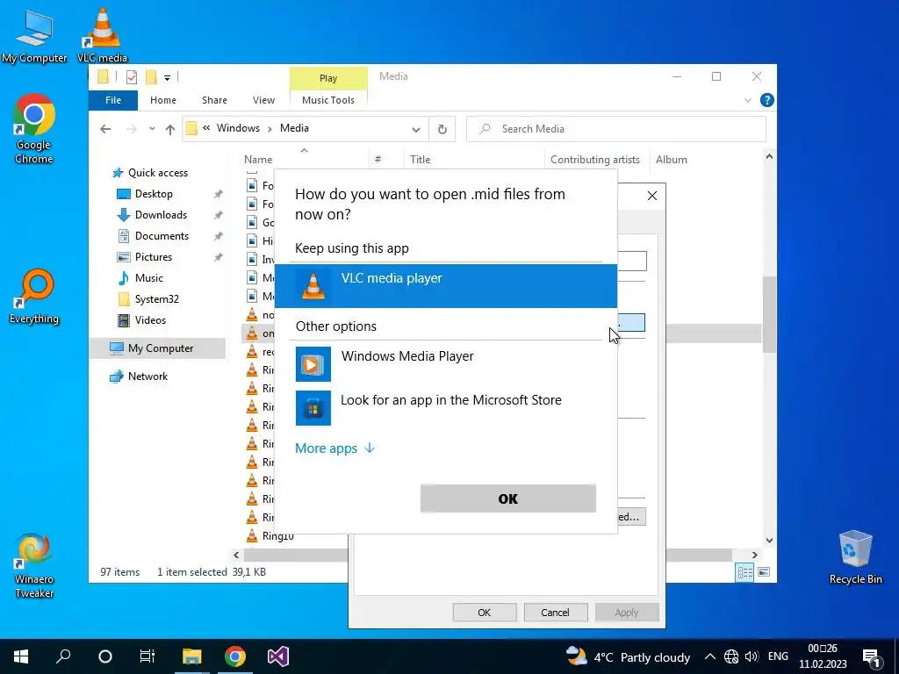Open Task View on taskbar

tap(147, 656)
